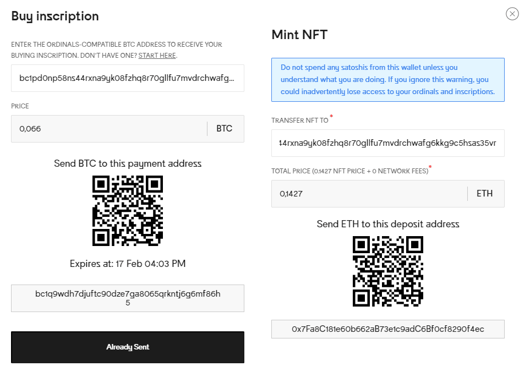
Task: Select the 0x7Fa8C181 deposit address box
Action: [387, 329]
